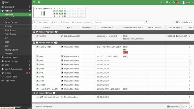Collapse the Tunnel Interface group
194x109 pixels.
tap(34, 93)
